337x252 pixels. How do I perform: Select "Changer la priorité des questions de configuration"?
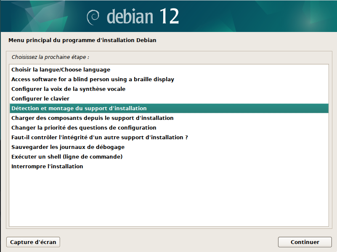[169, 127]
